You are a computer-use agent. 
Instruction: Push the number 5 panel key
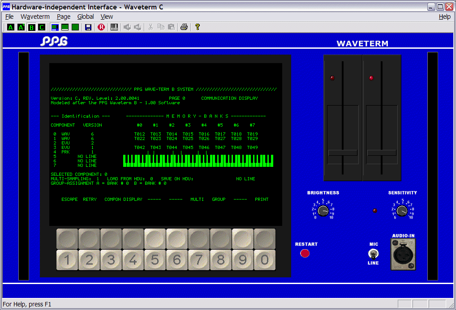155,260
